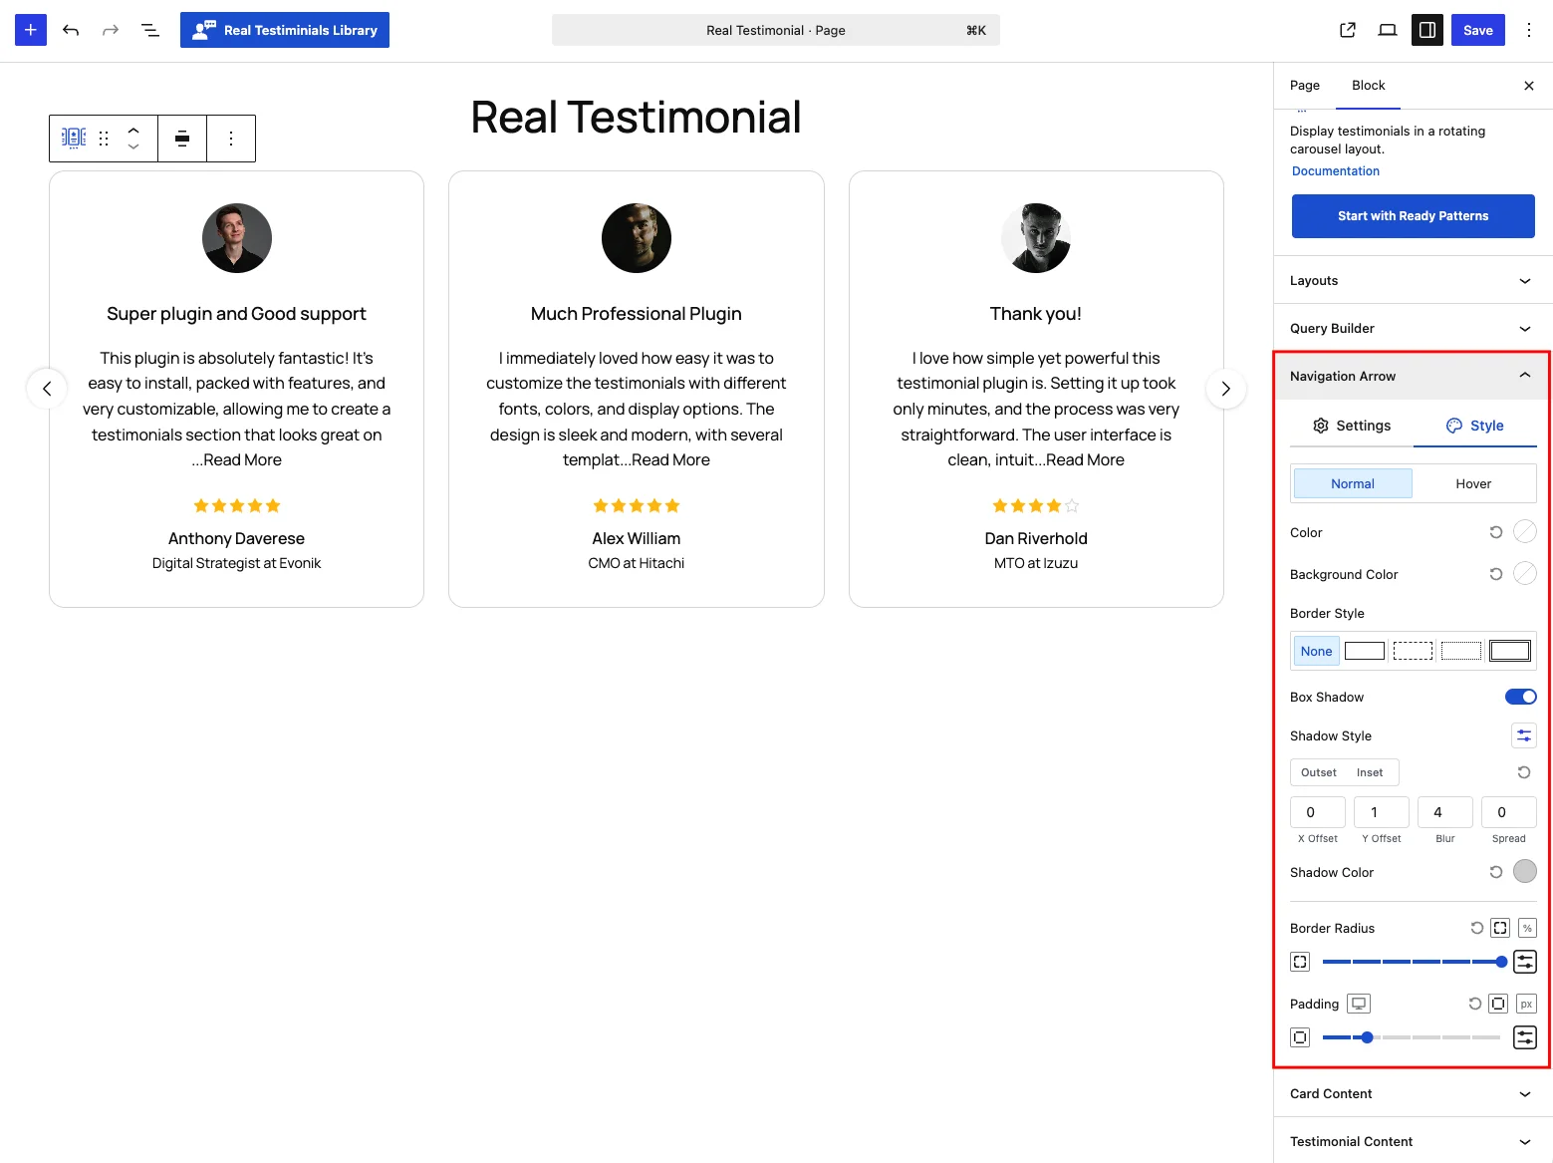Select the carousel block type icon
Image resolution: width=1553 pixels, height=1163 pixels.
[74, 138]
